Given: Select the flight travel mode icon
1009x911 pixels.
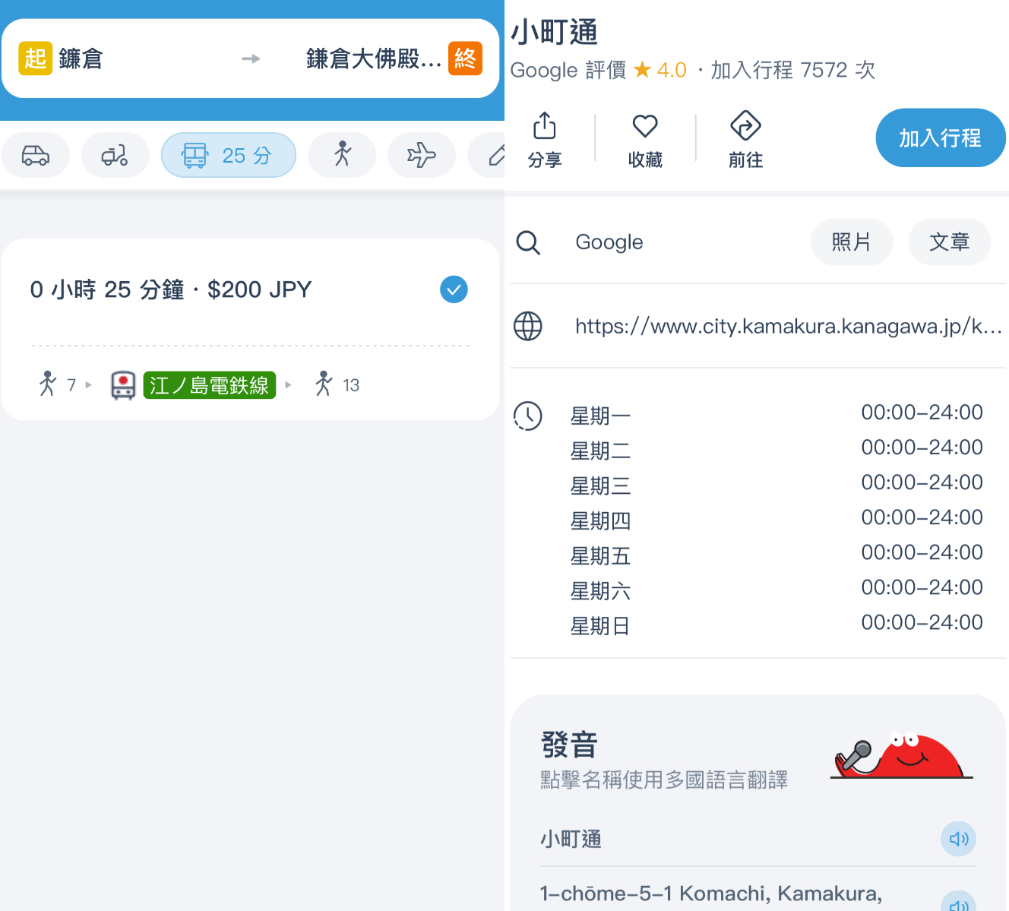Looking at the screenshot, I should [422, 155].
